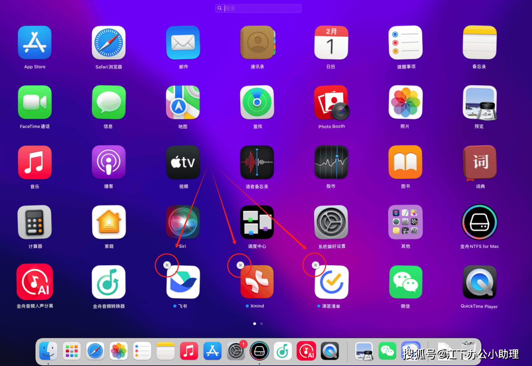
Task: Launch 金舟 NTFS for Mac in Launchpad
Action: [x=480, y=223]
